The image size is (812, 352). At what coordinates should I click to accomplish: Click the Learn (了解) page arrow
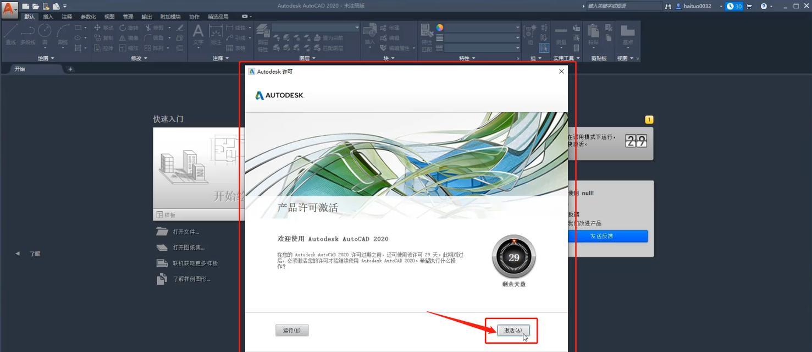(x=18, y=254)
